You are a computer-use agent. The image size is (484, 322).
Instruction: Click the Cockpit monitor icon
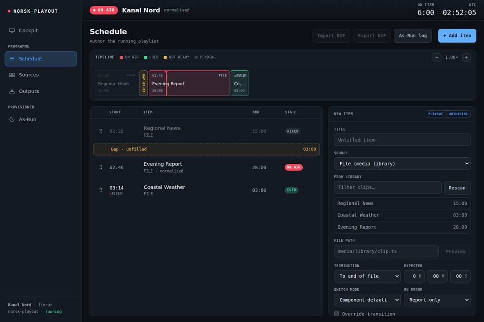(x=12, y=30)
